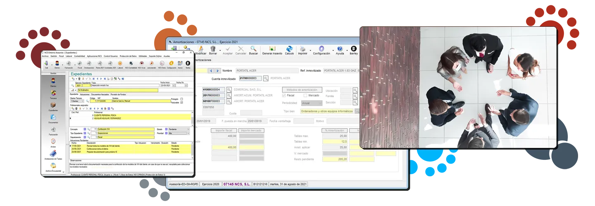Click lookup magnifier next to account 68100700003

[x=229, y=101]
